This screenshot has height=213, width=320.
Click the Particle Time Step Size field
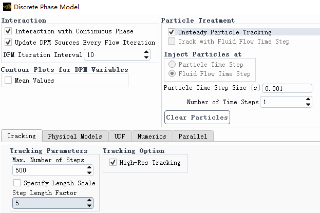tap(287, 88)
